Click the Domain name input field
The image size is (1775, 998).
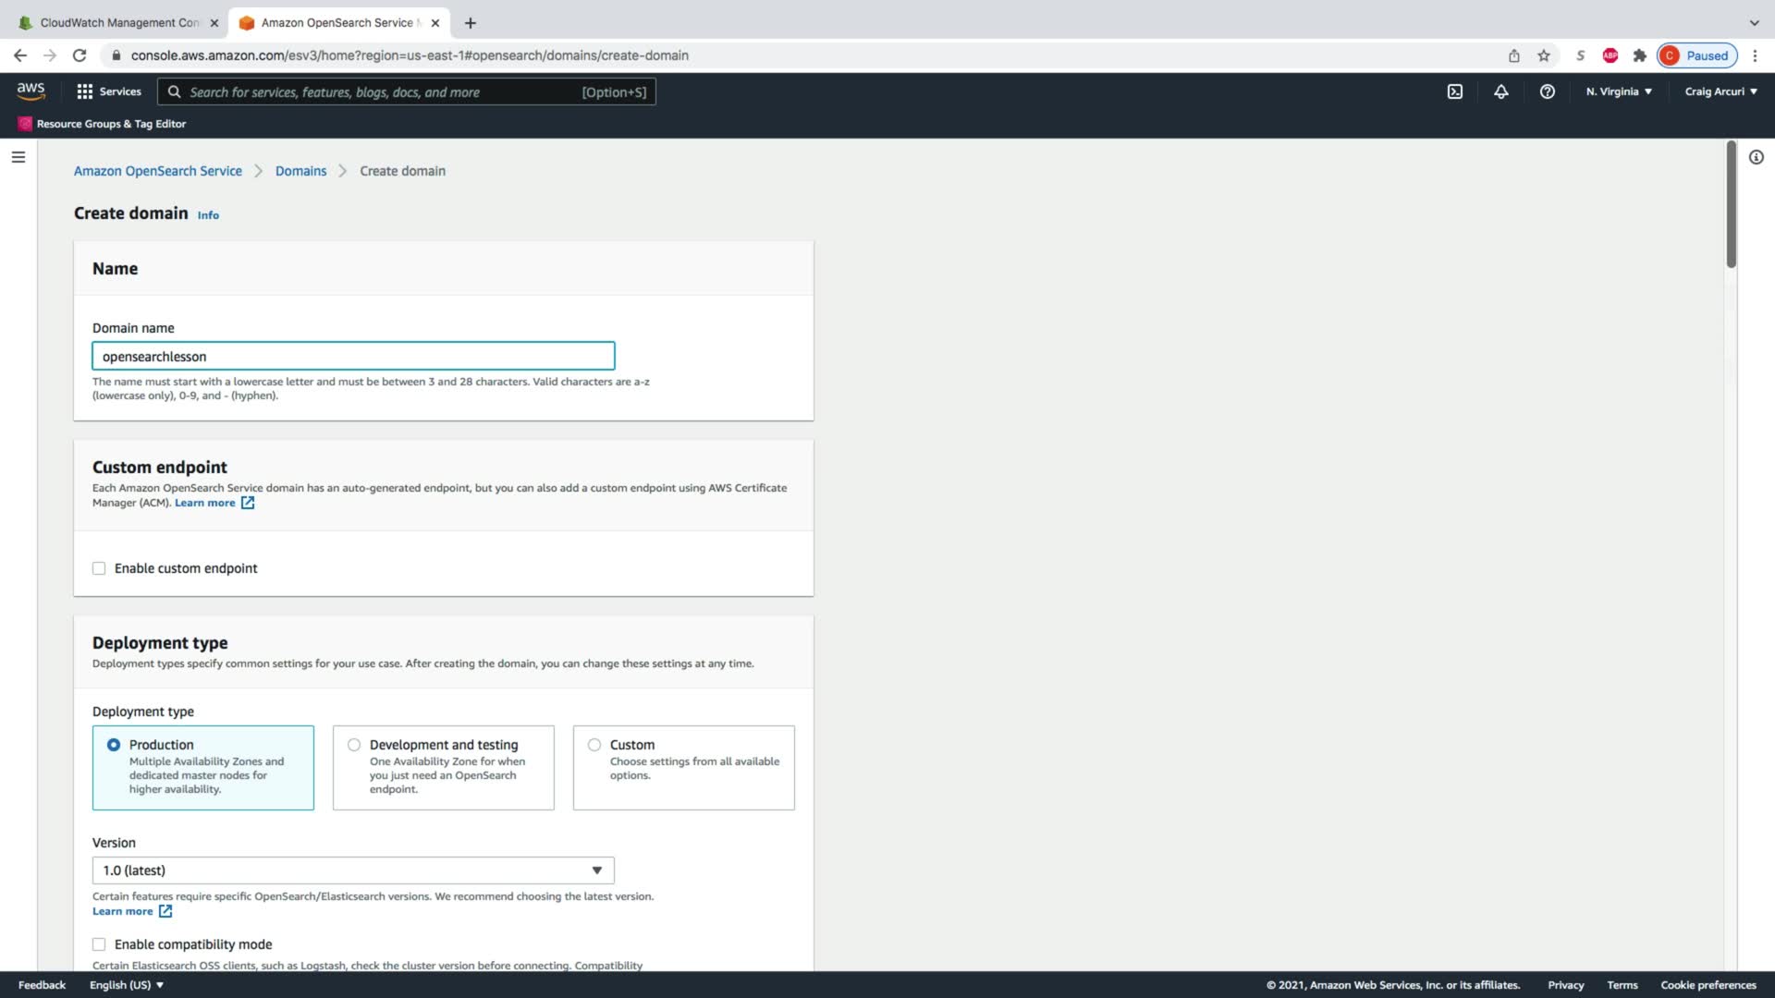(x=352, y=357)
